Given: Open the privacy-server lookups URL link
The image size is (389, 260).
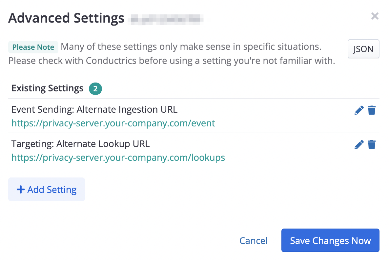Looking at the screenshot, I should (x=118, y=158).
